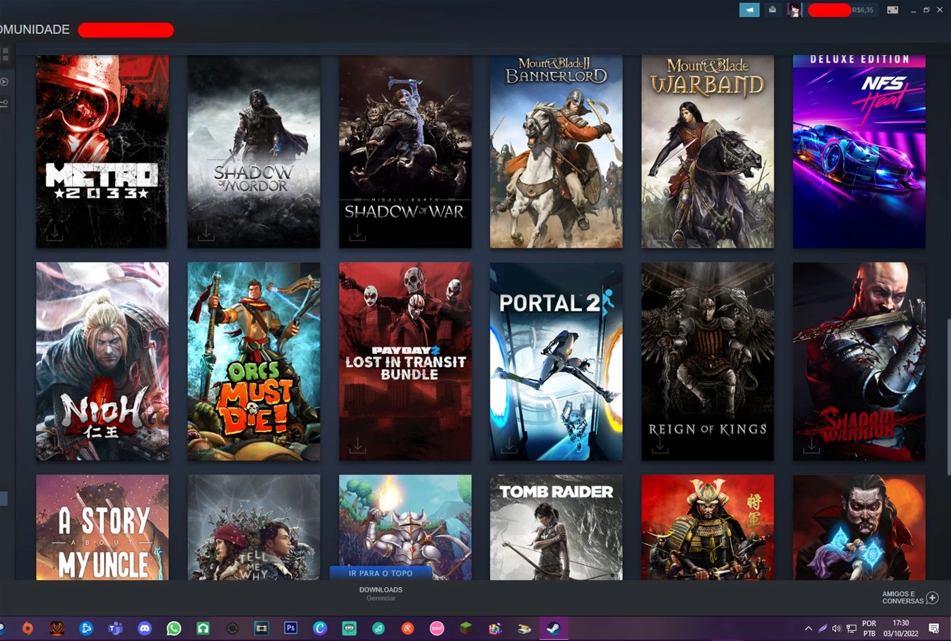Open the Mount & Blade Warband cover
The width and height of the screenshot is (951, 641).
707,151
